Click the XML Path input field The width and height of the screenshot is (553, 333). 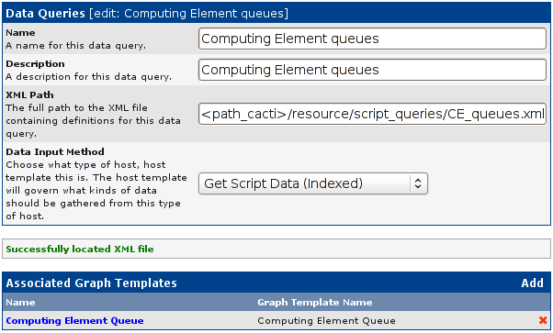(x=372, y=114)
